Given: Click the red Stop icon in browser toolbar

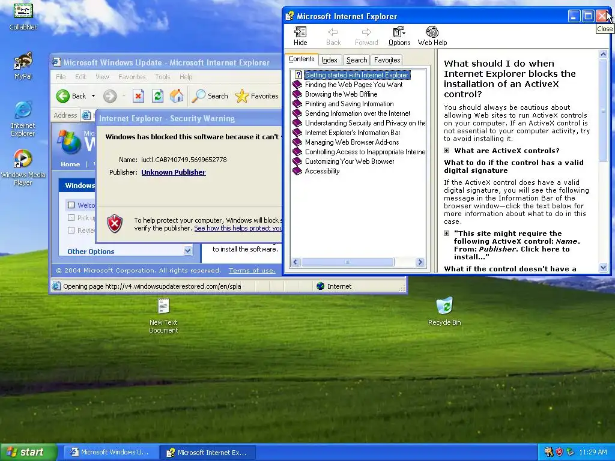Looking at the screenshot, I should tap(138, 96).
